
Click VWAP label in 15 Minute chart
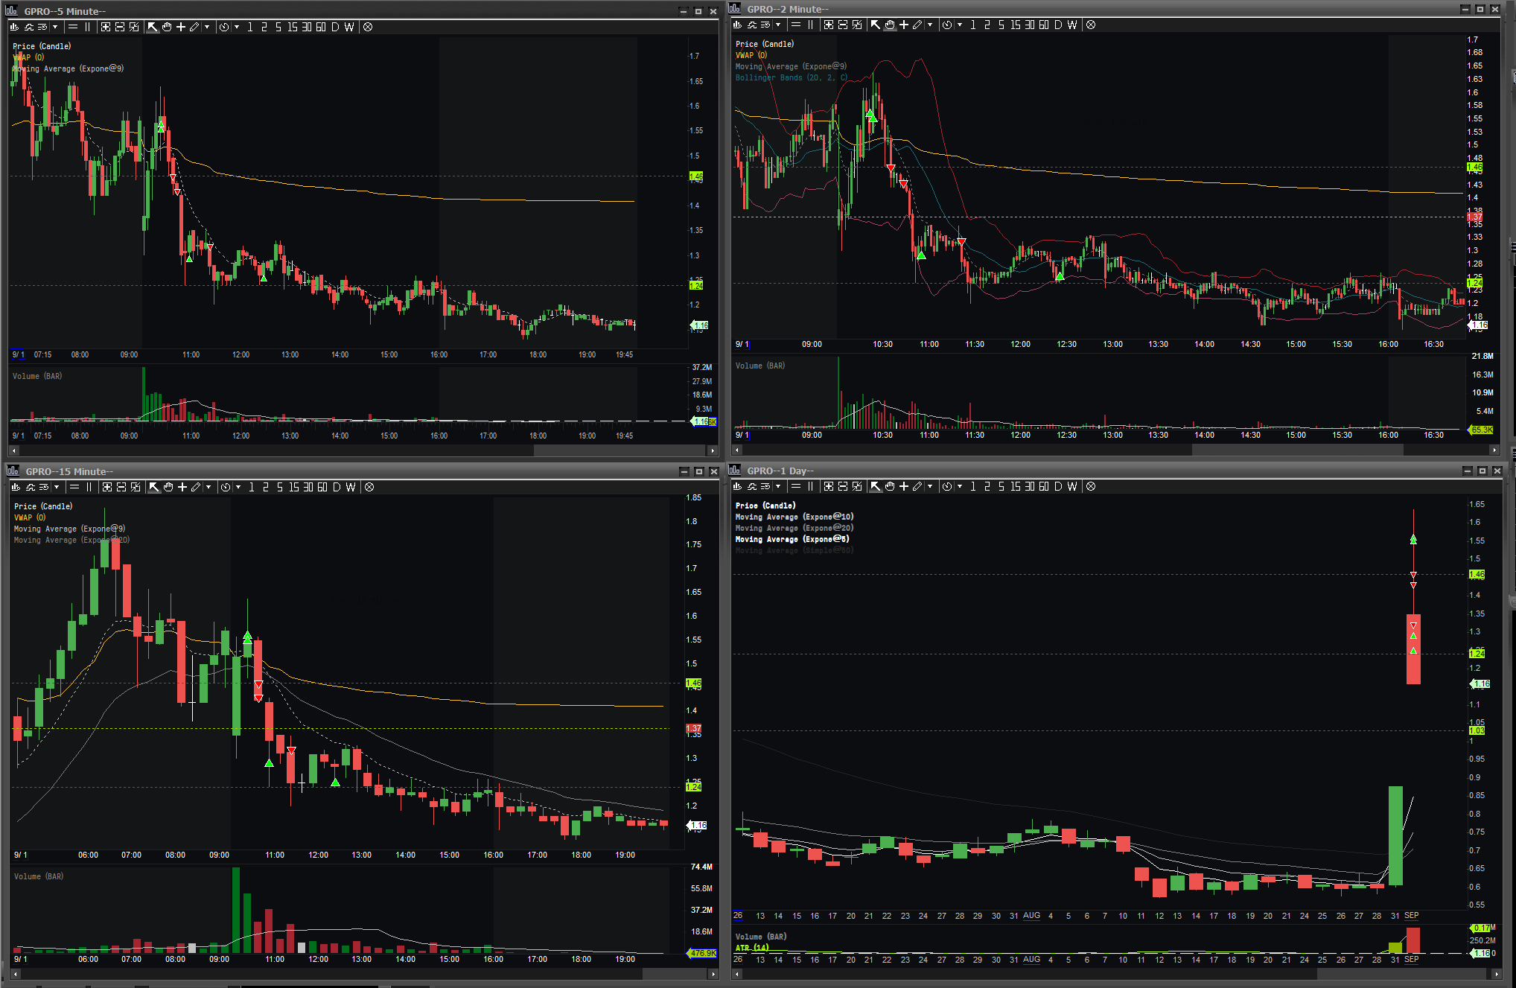point(30,517)
